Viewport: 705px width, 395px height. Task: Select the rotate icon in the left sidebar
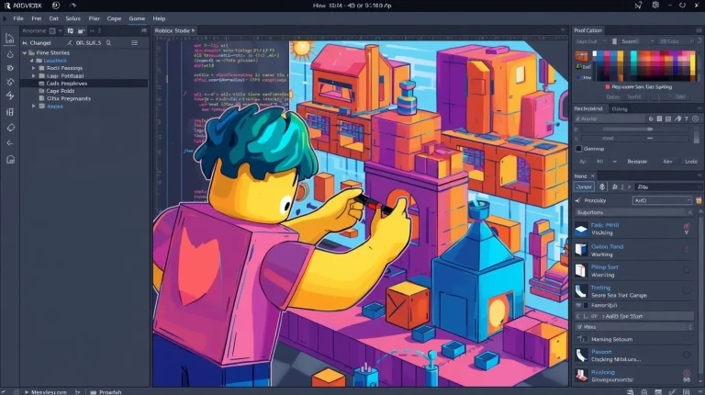pyautogui.click(x=10, y=82)
